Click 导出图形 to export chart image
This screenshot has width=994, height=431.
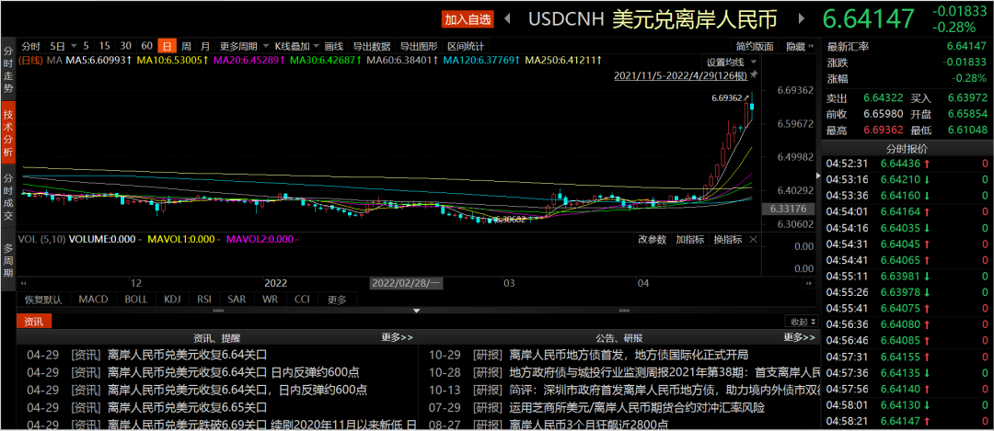point(419,46)
